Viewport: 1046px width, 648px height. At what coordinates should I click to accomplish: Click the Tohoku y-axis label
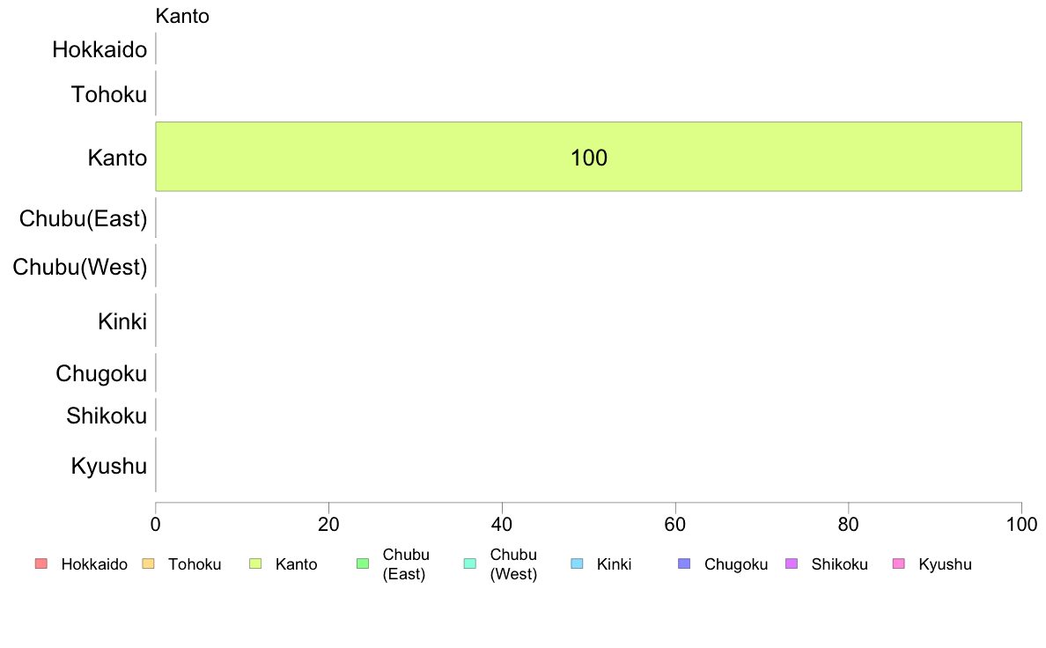point(109,94)
